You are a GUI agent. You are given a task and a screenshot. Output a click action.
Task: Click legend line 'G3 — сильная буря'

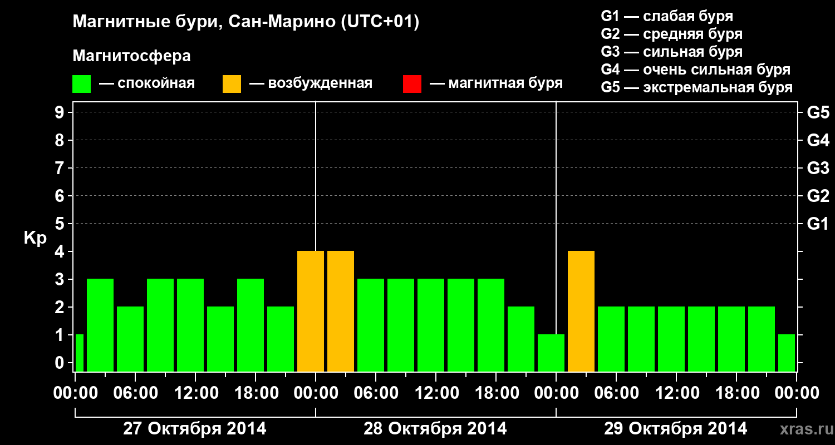tap(671, 52)
